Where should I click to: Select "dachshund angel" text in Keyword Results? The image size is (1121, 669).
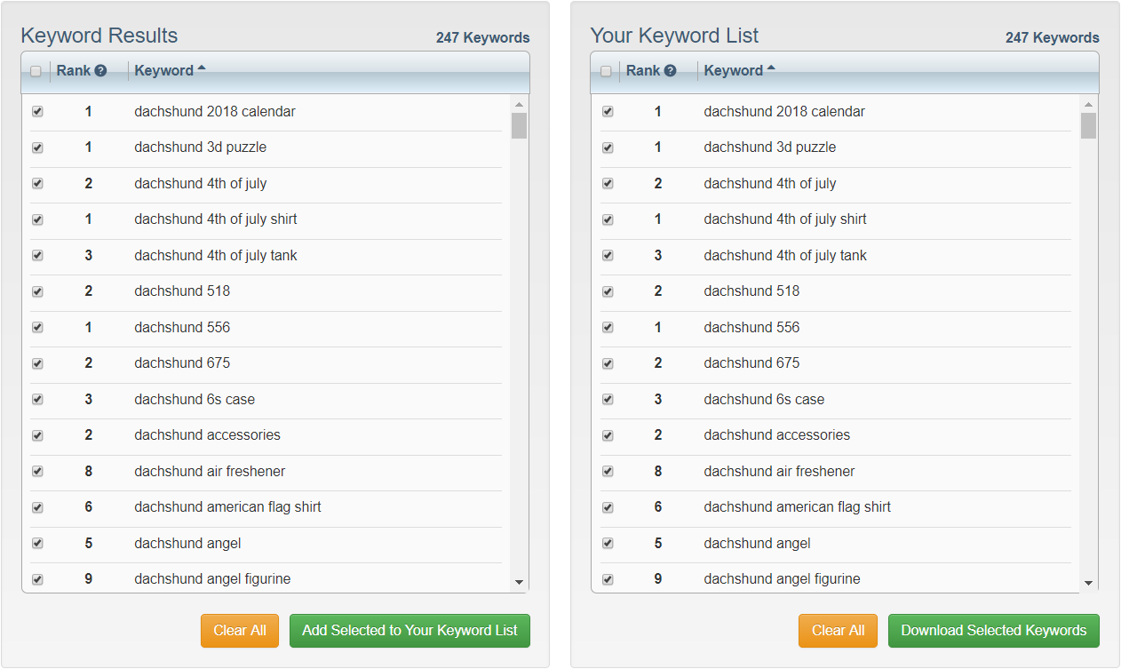click(188, 544)
